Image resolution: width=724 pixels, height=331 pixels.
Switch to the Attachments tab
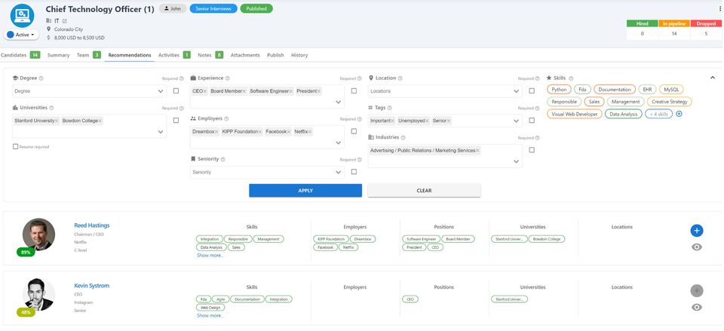tap(245, 55)
